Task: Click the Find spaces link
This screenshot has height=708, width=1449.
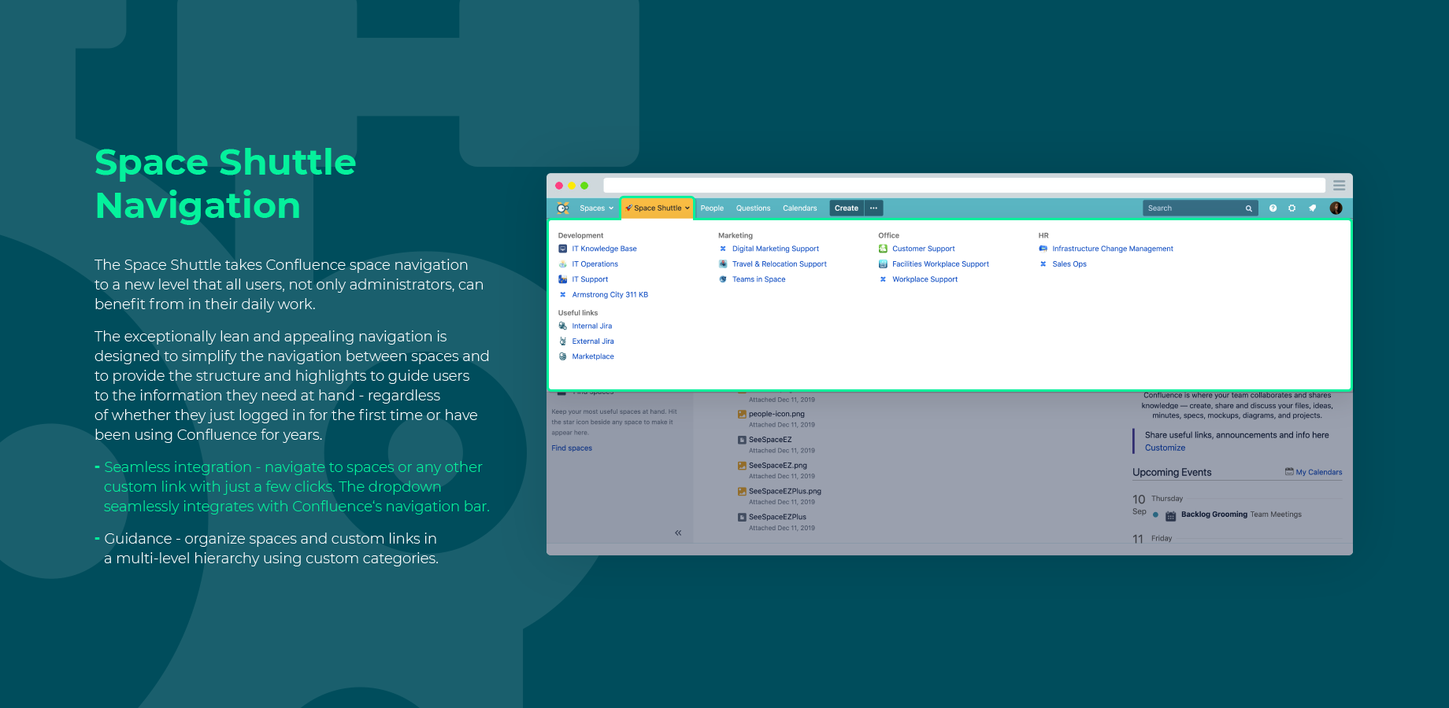Action: (x=572, y=448)
